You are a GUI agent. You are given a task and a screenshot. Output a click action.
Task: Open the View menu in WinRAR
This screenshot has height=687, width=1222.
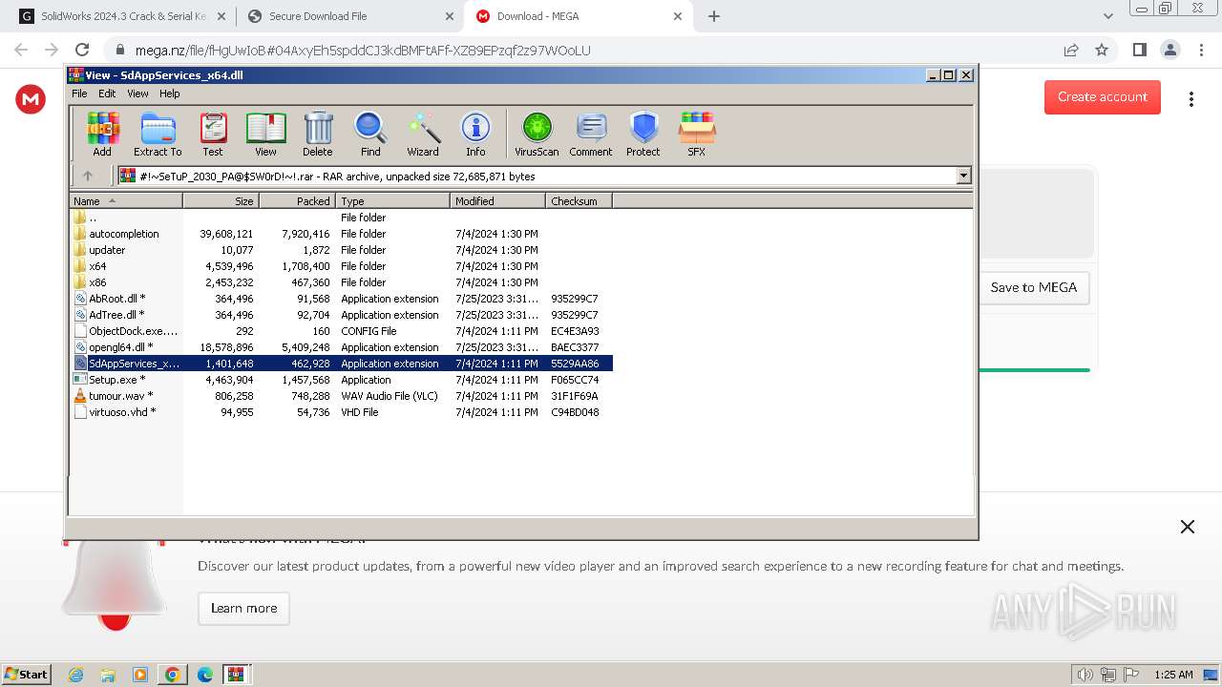(137, 94)
